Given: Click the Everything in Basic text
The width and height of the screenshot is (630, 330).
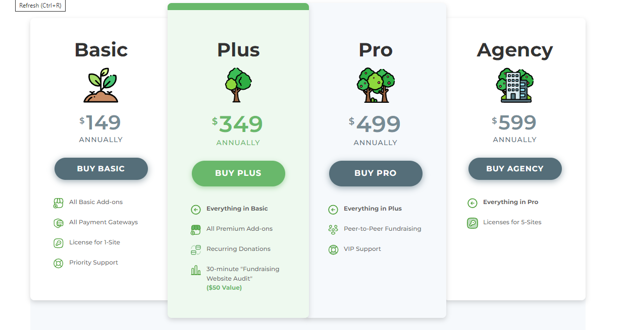Looking at the screenshot, I should click(237, 209).
